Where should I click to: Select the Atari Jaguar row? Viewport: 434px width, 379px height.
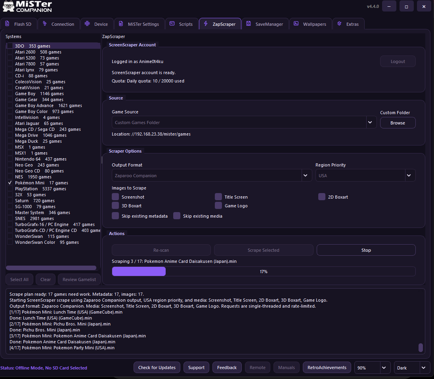point(53,123)
